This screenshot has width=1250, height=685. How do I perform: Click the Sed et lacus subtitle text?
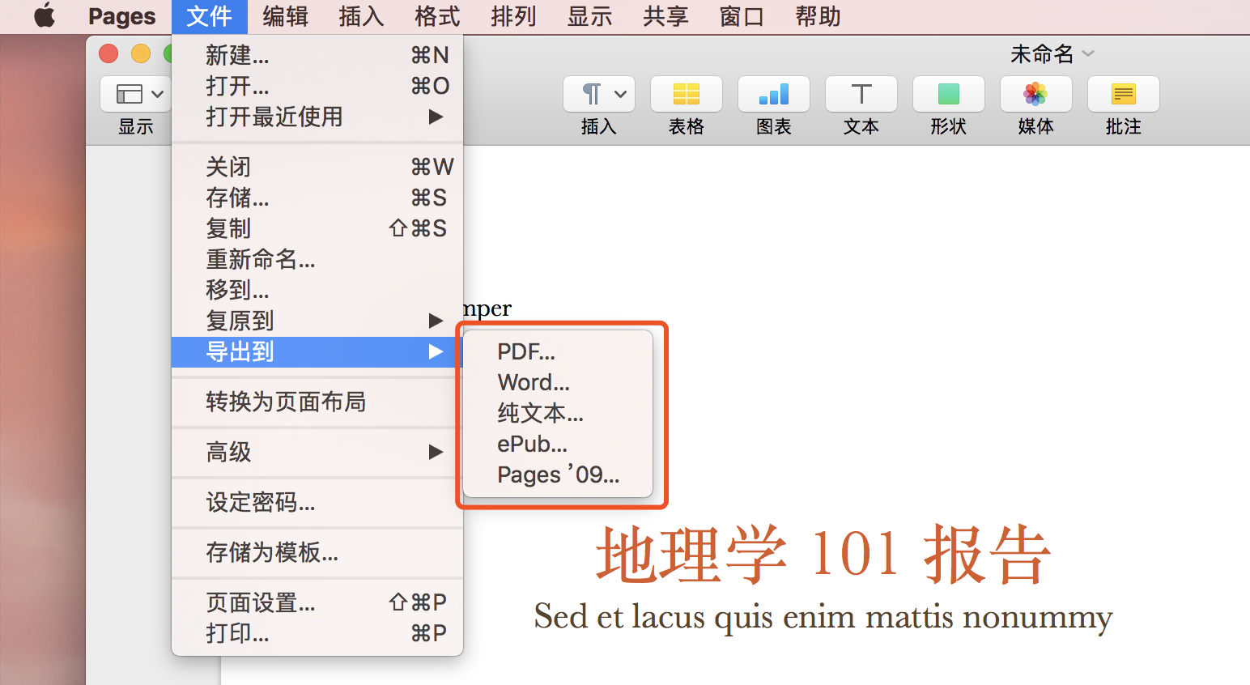click(x=823, y=618)
